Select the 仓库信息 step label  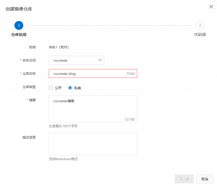tap(19, 35)
